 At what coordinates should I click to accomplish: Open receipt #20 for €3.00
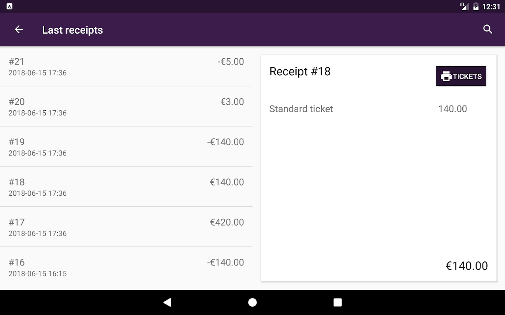(x=126, y=107)
